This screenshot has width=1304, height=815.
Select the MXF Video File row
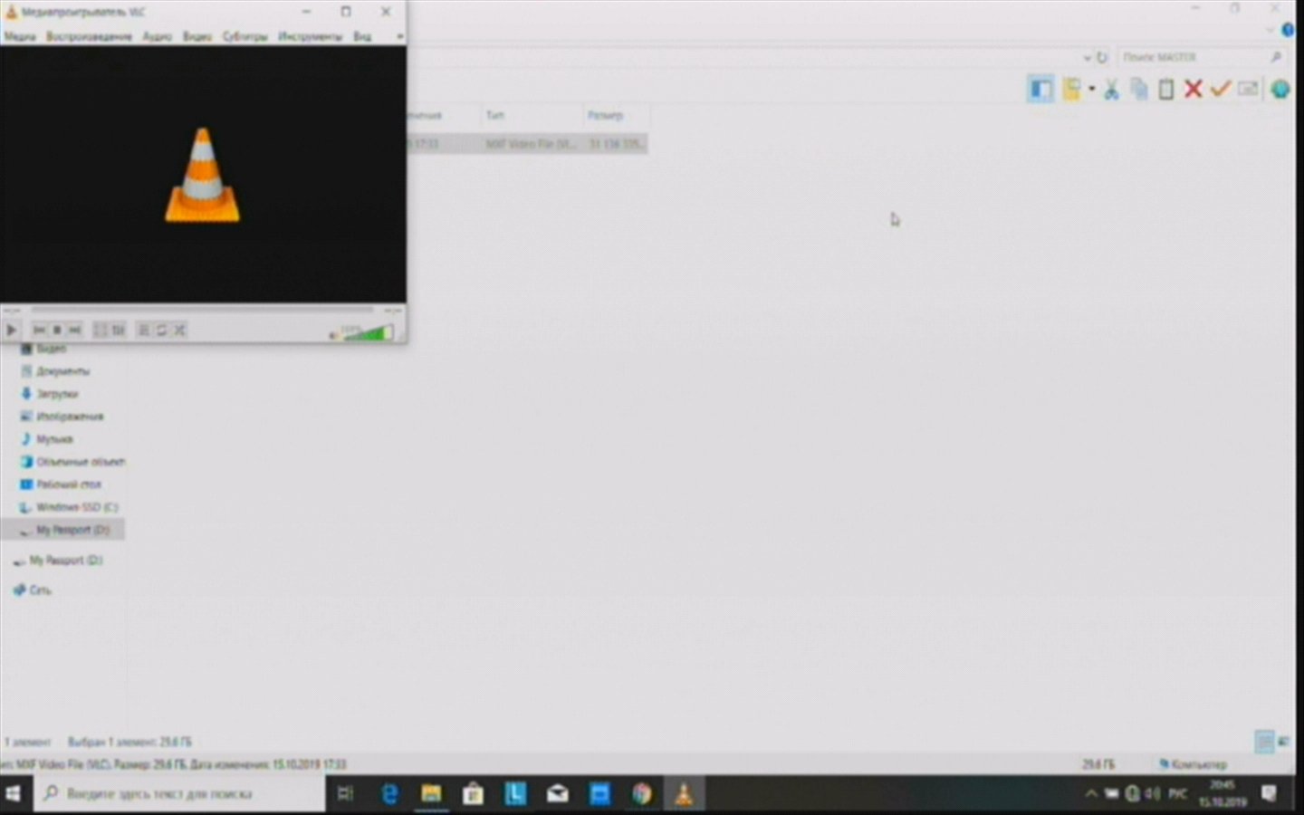pyautogui.click(x=527, y=144)
